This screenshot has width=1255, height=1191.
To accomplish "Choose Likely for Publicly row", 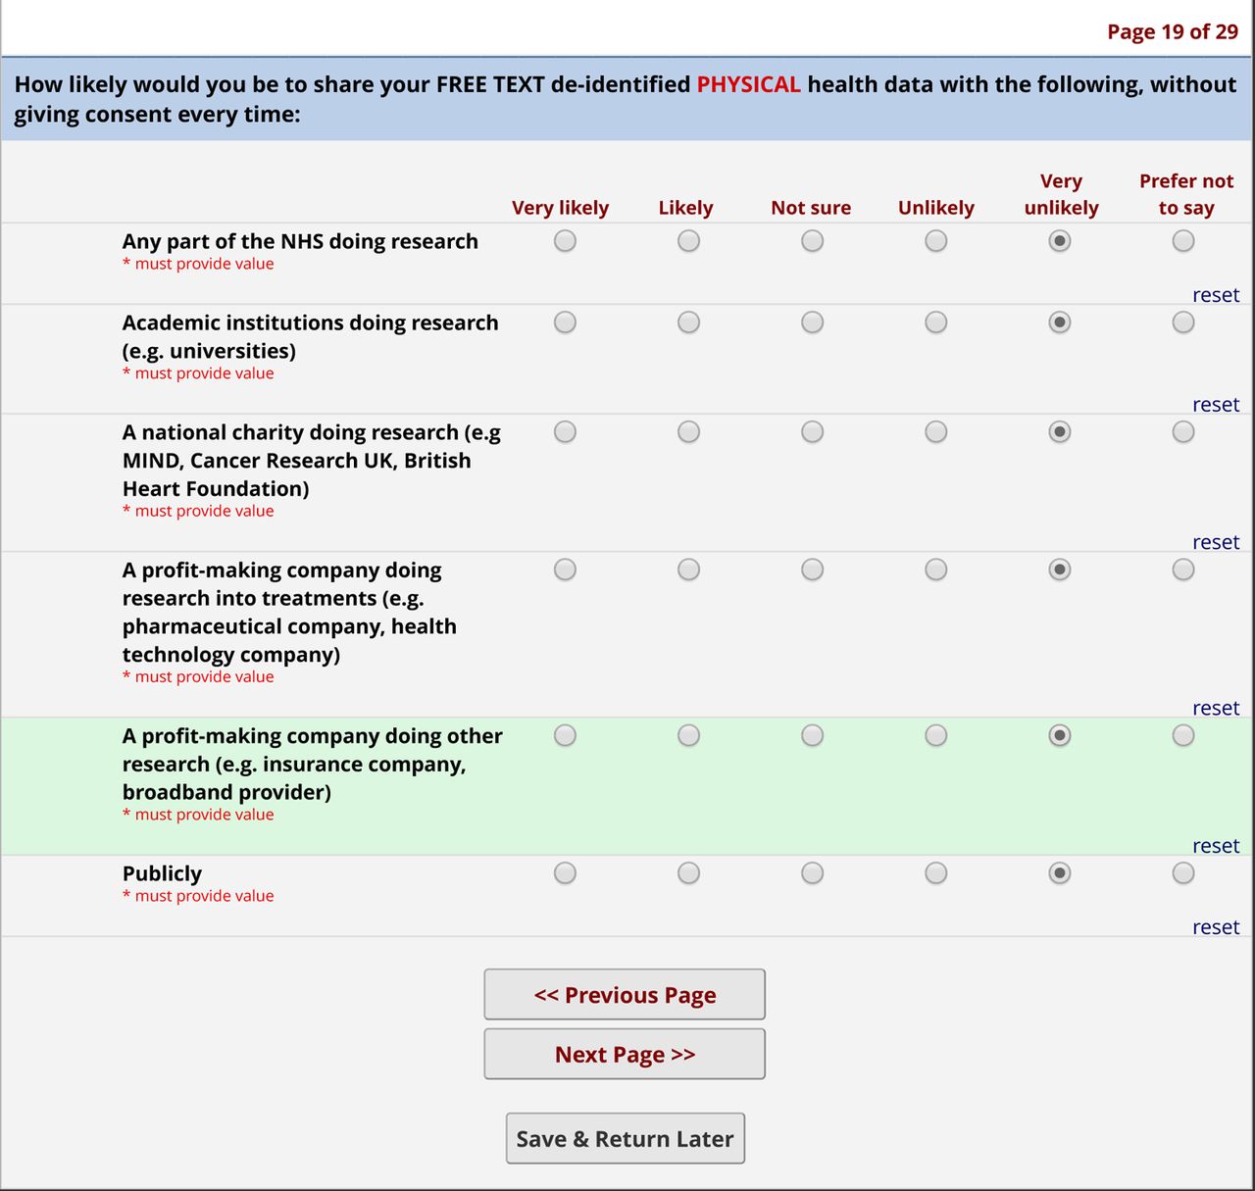I will [689, 873].
